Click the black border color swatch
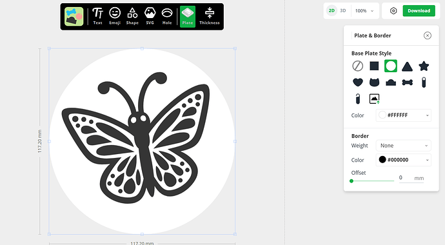This screenshot has width=445, height=245. (x=382, y=160)
